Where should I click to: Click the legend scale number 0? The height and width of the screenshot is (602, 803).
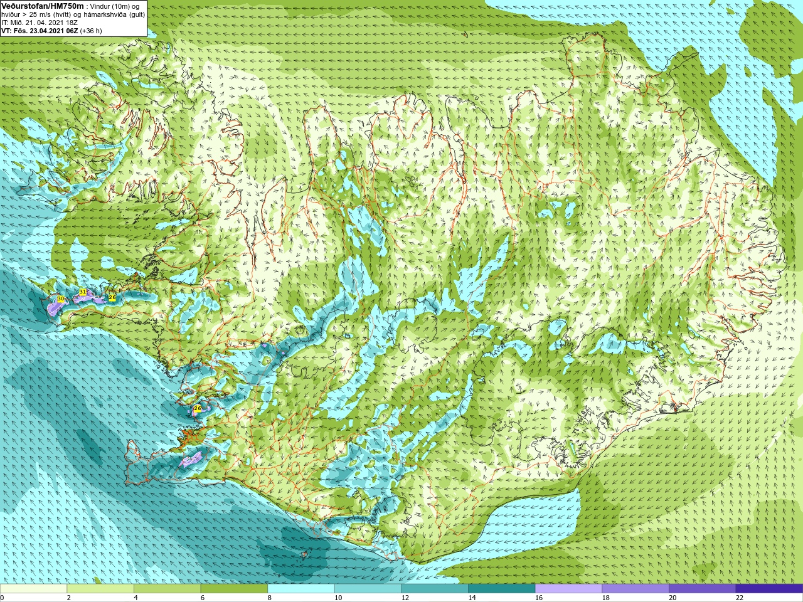(x=3, y=598)
